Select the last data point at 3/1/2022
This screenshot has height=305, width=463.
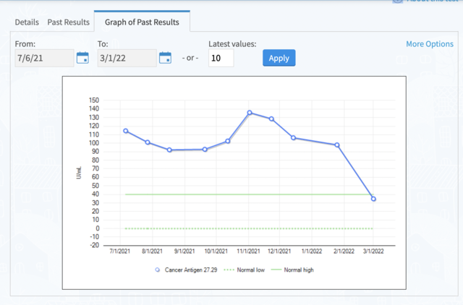coord(373,199)
